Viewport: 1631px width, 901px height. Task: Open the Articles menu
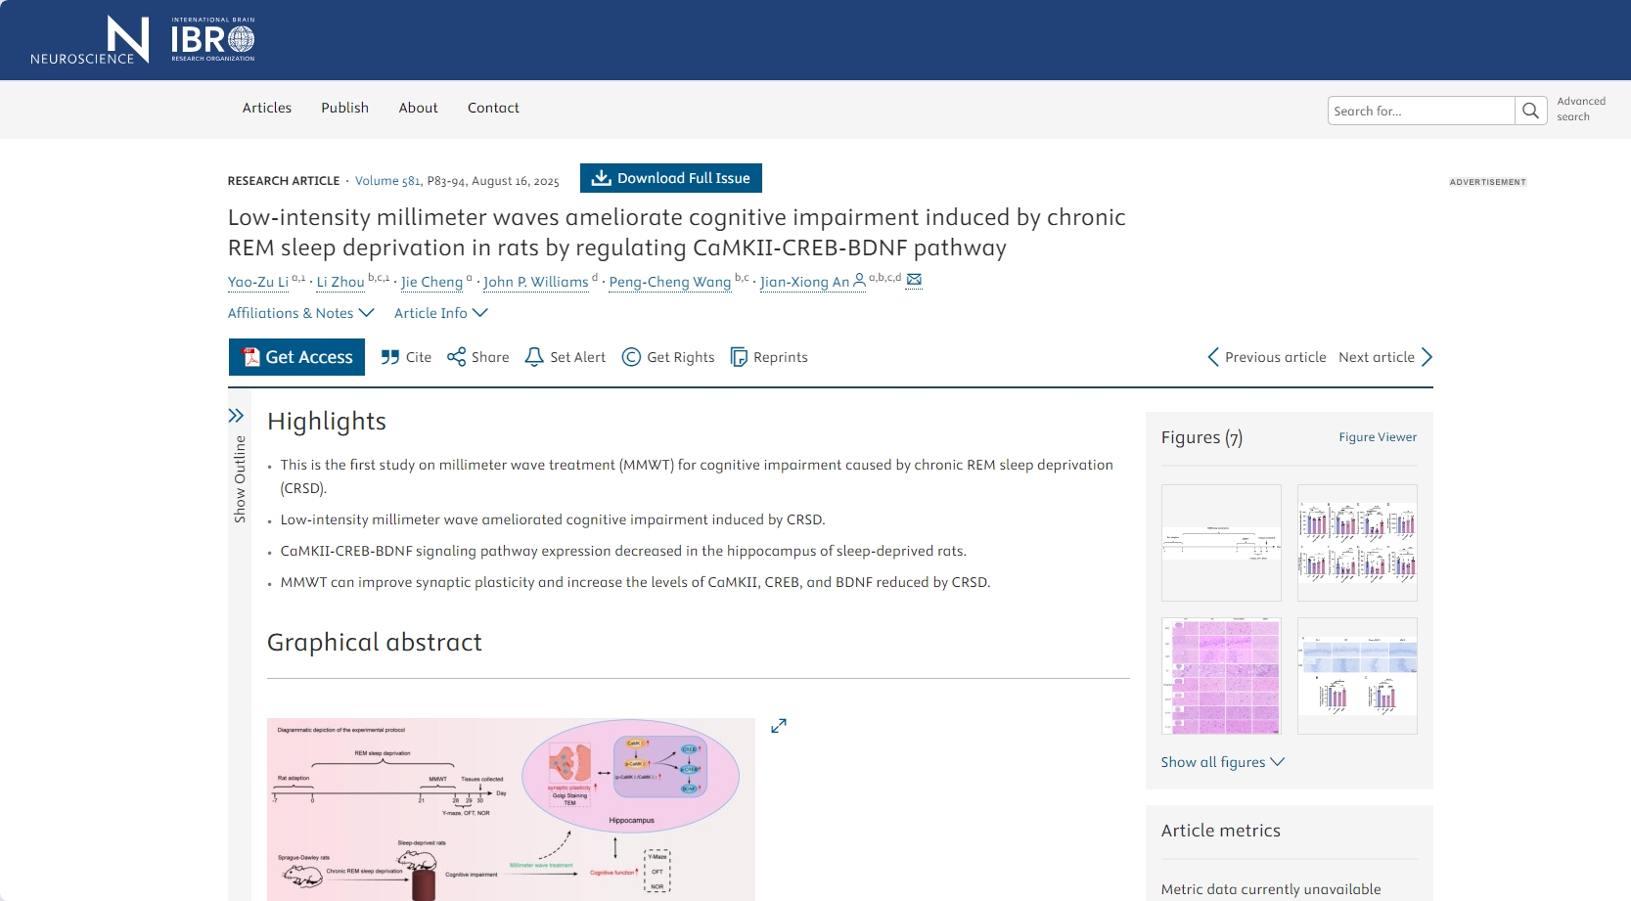point(267,108)
